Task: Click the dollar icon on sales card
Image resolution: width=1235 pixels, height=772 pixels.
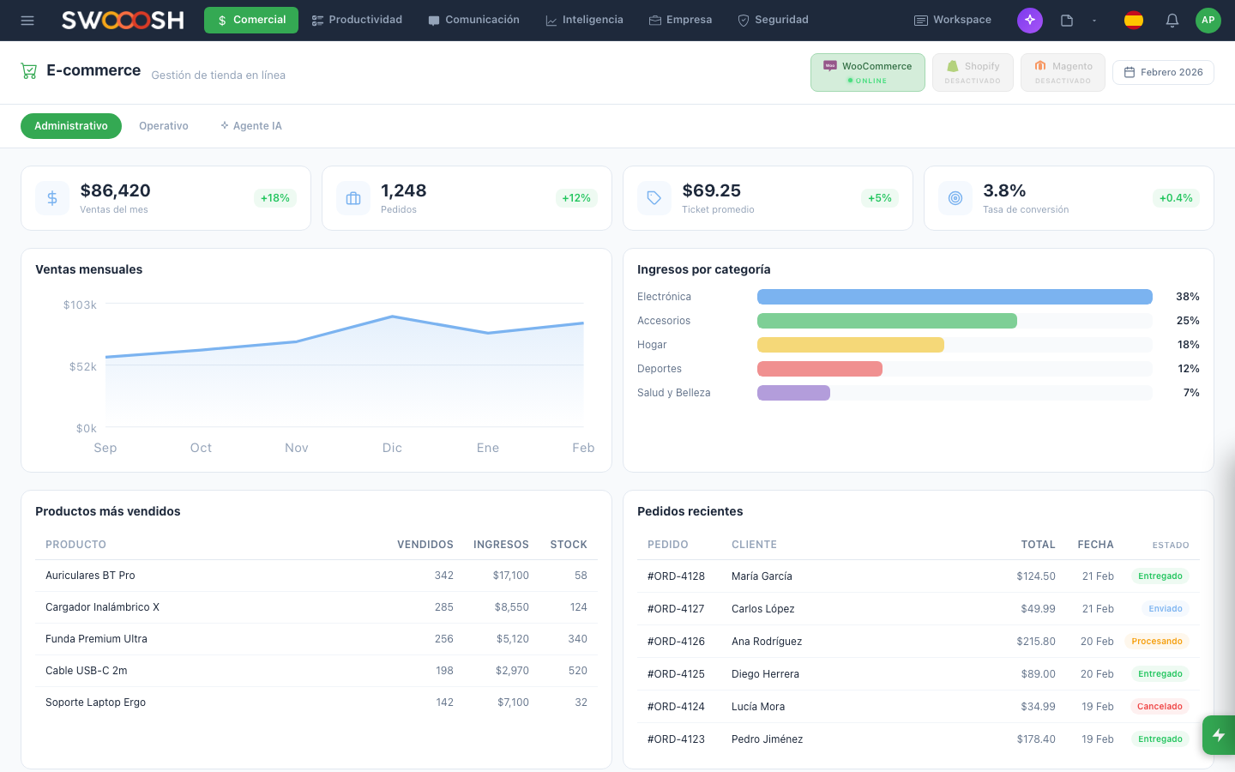Action: 52,198
